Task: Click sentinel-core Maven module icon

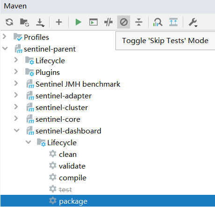Action: point(30,119)
